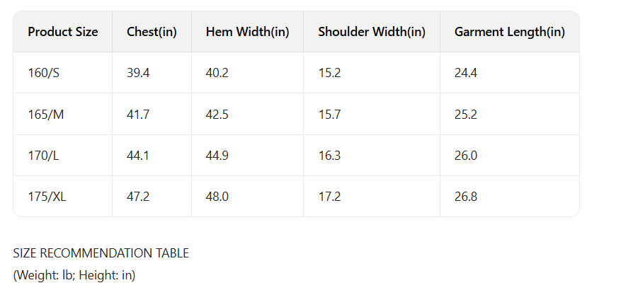621x290 pixels.
Task: Click chest value 47.2
Action: coord(138,197)
